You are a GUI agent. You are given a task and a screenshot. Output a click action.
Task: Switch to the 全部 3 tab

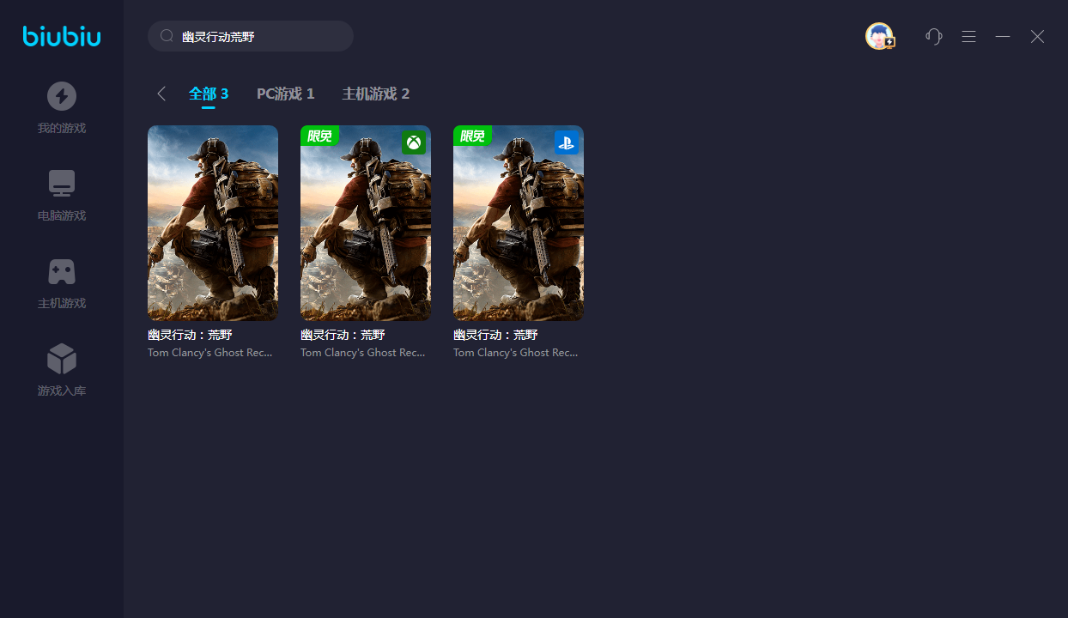pos(209,94)
